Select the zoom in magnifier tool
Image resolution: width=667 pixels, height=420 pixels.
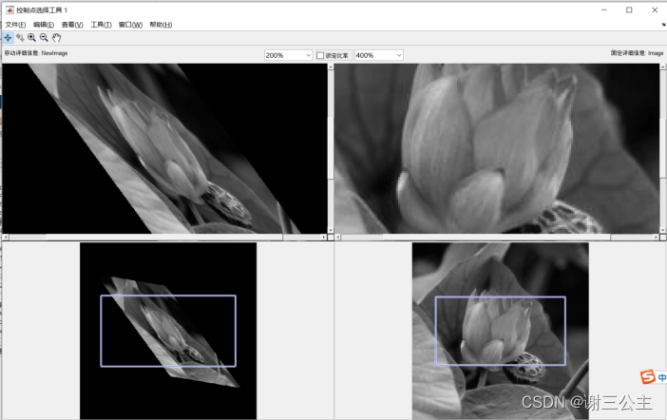coord(32,37)
